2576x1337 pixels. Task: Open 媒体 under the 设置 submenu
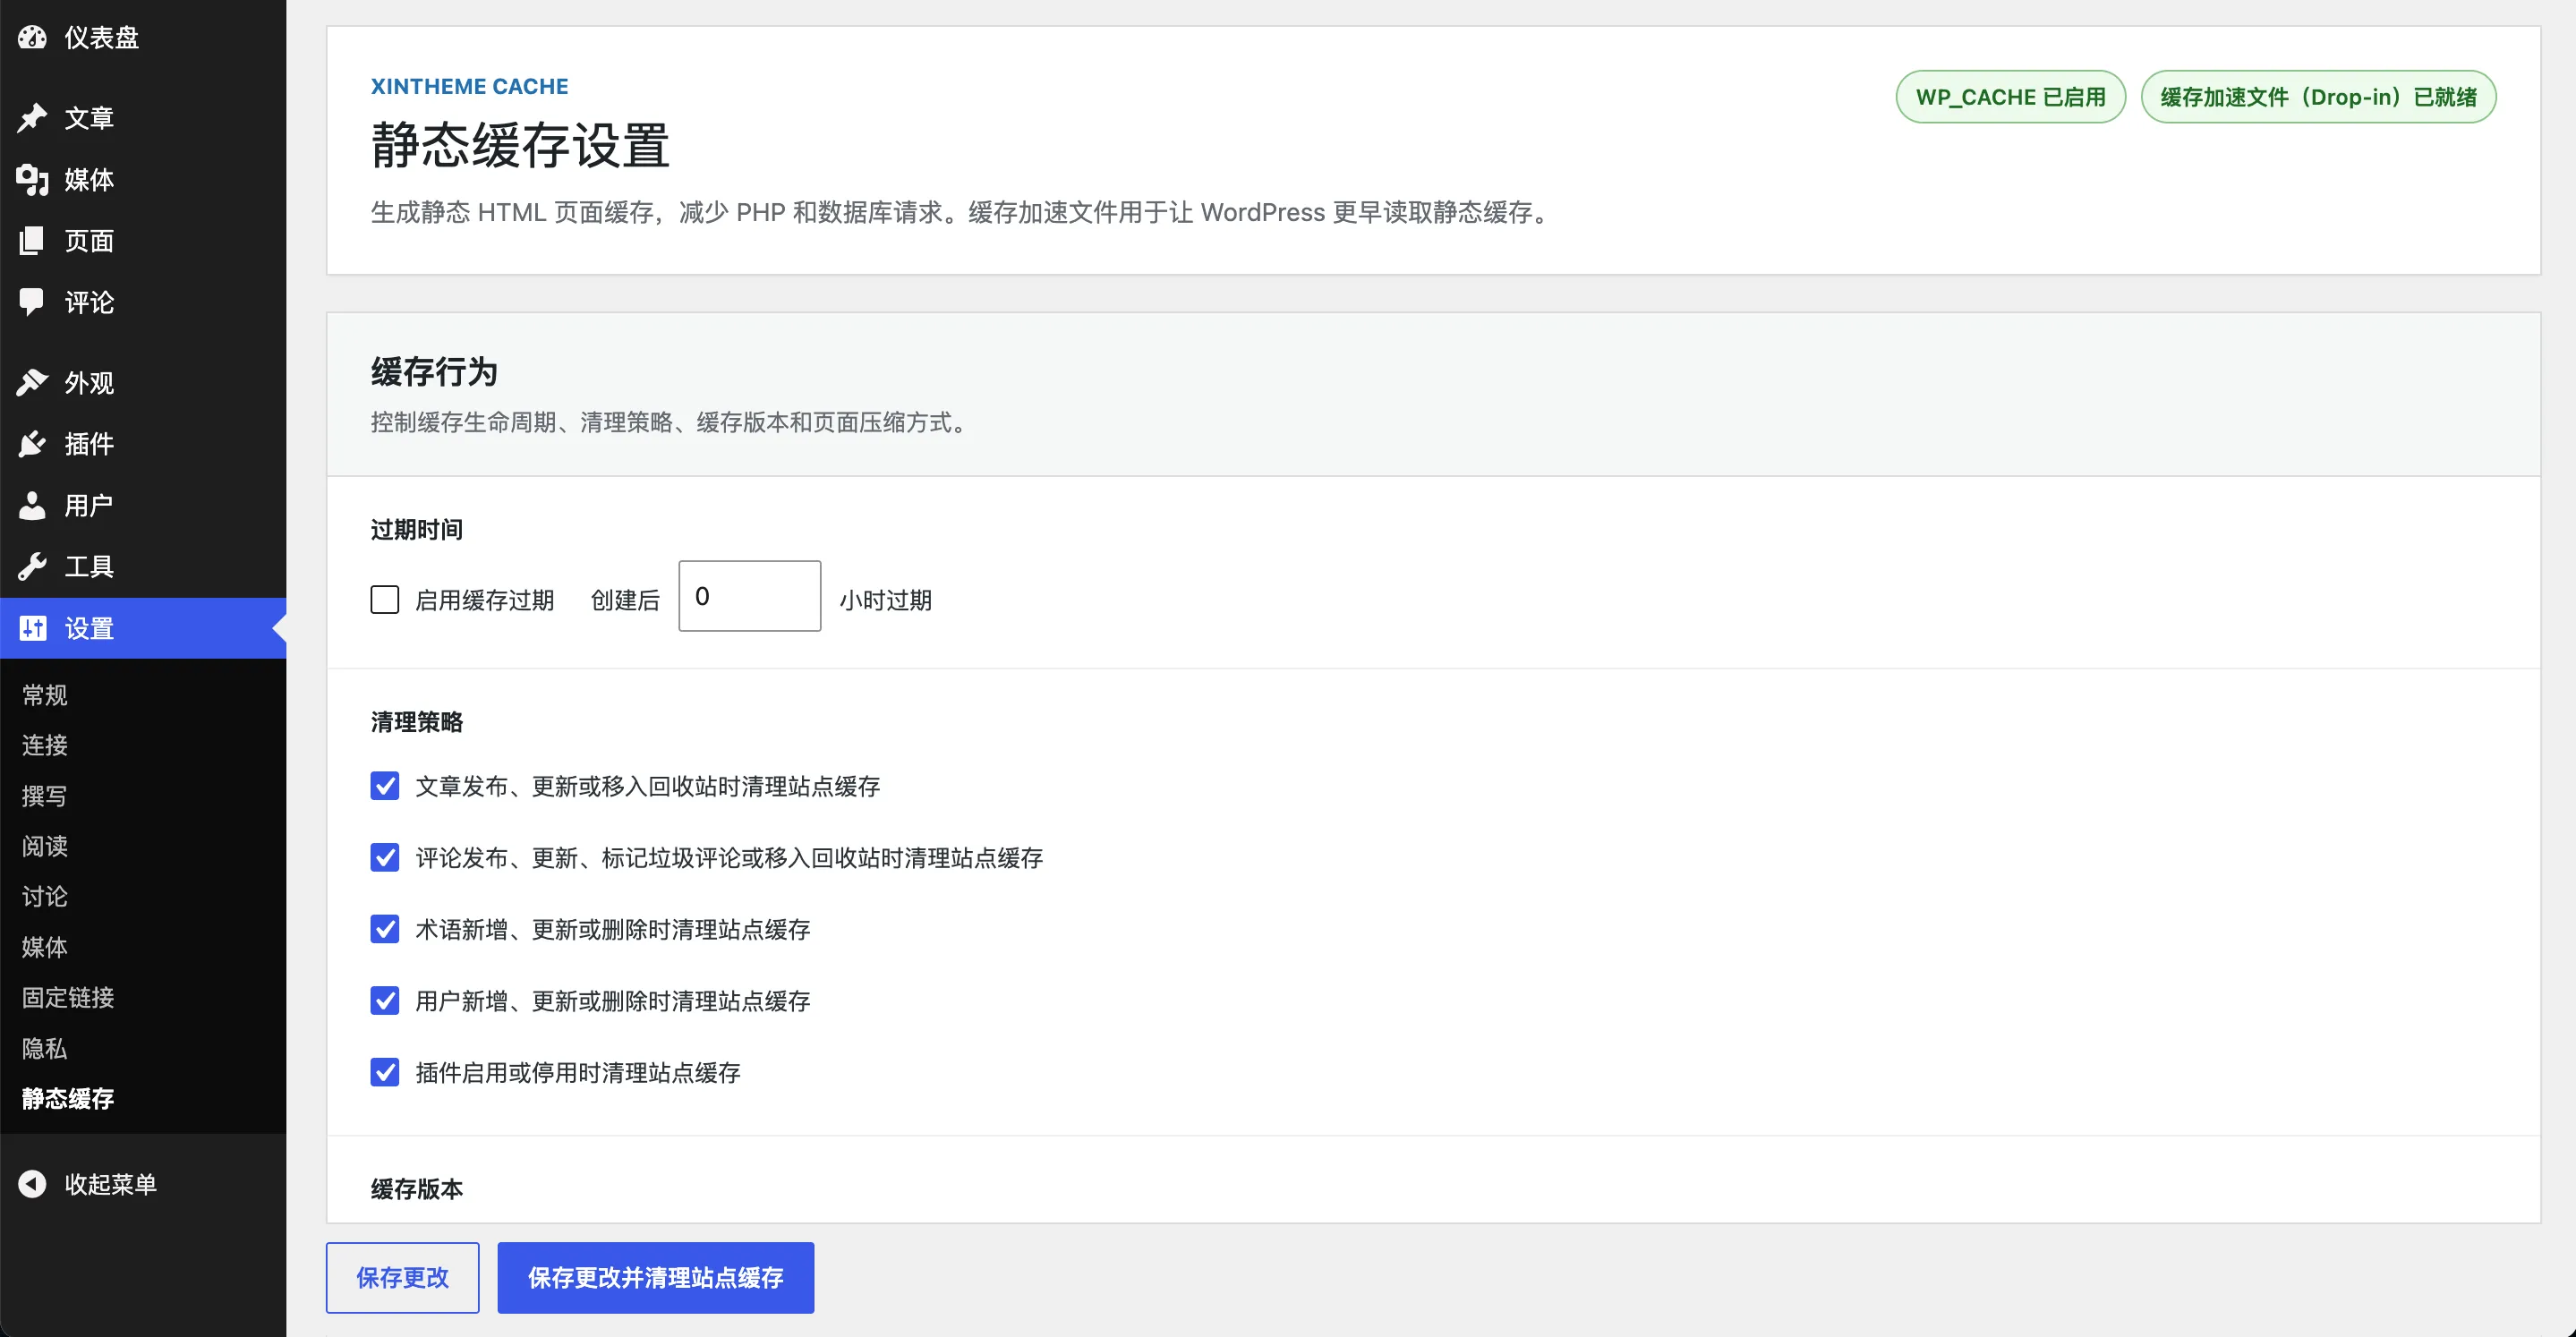pyautogui.click(x=45, y=947)
